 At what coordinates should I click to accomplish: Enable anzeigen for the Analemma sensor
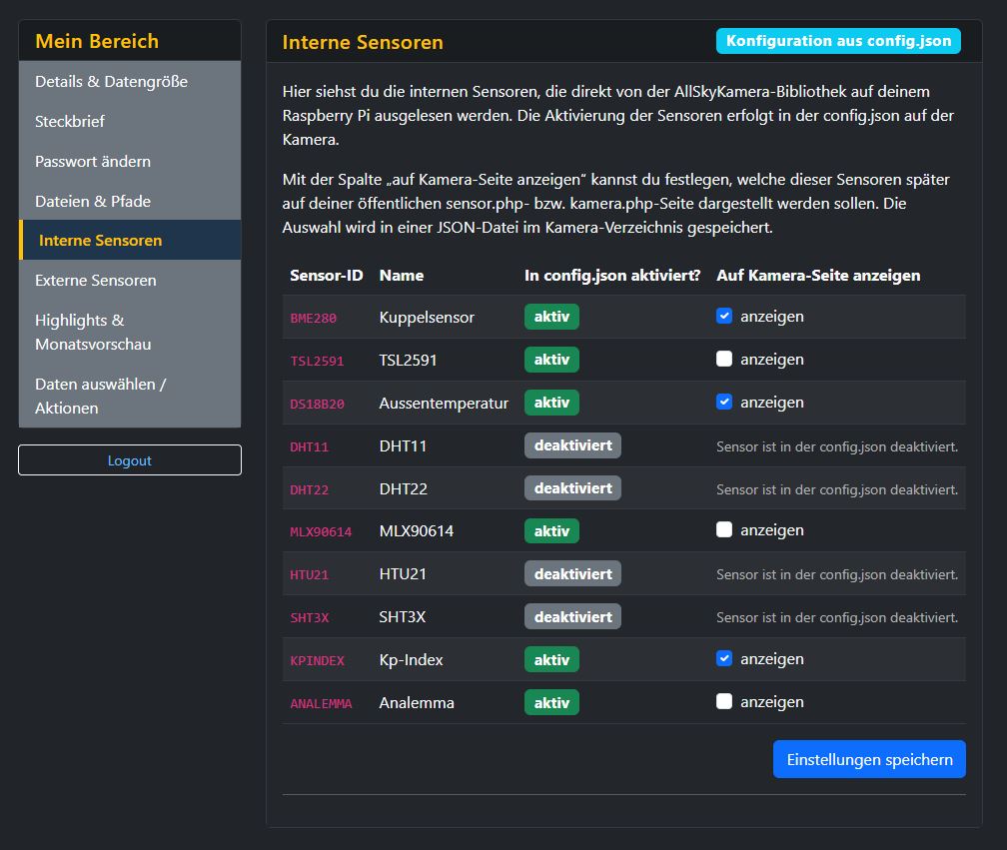pos(724,701)
